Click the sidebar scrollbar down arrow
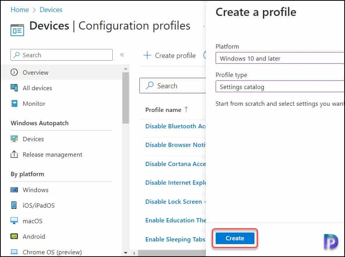This screenshot has height=257, width=345. pyautogui.click(x=125, y=253)
